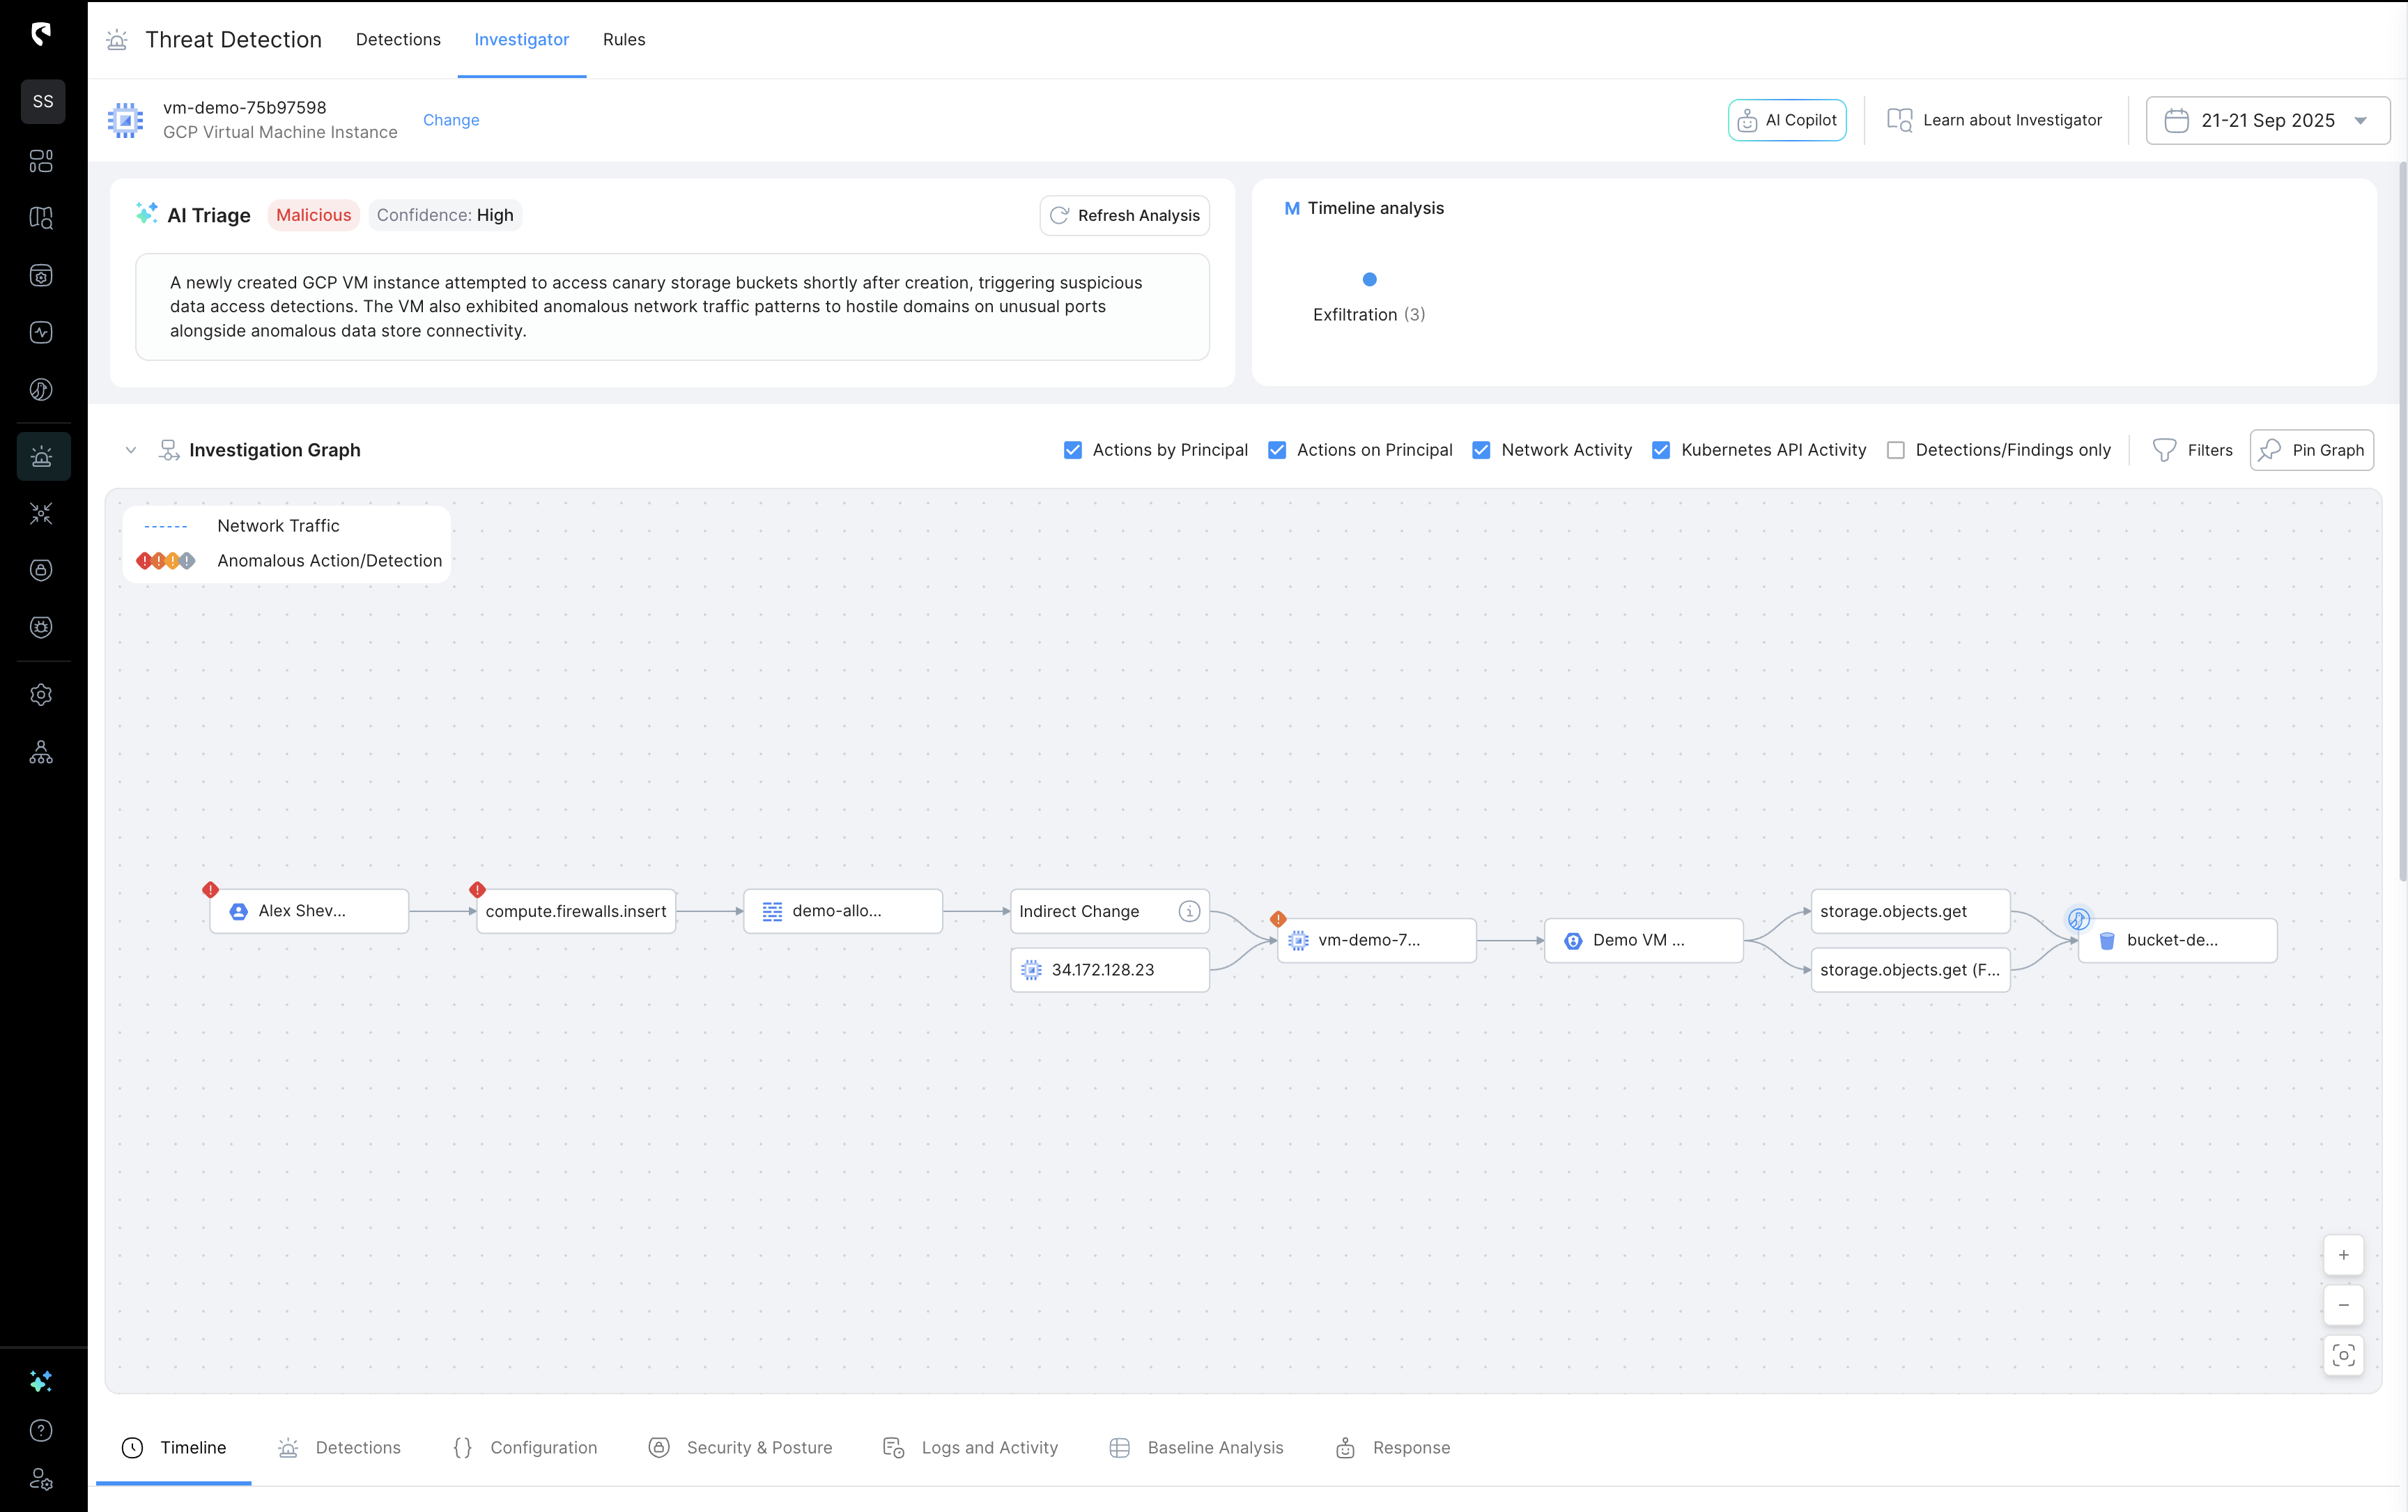Click the fit-to-view graph icon
The image size is (2408, 1512).
click(x=2343, y=1355)
